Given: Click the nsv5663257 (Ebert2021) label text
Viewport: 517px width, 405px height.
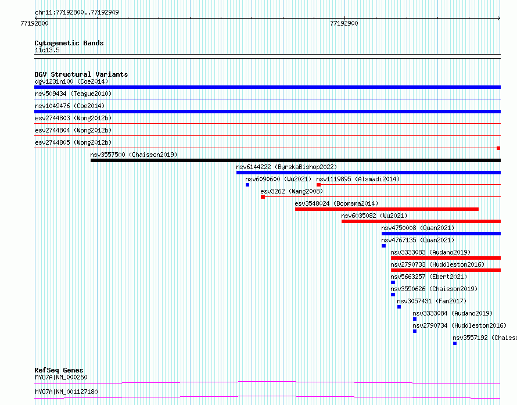Looking at the screenshot, I should coord(429,277).
